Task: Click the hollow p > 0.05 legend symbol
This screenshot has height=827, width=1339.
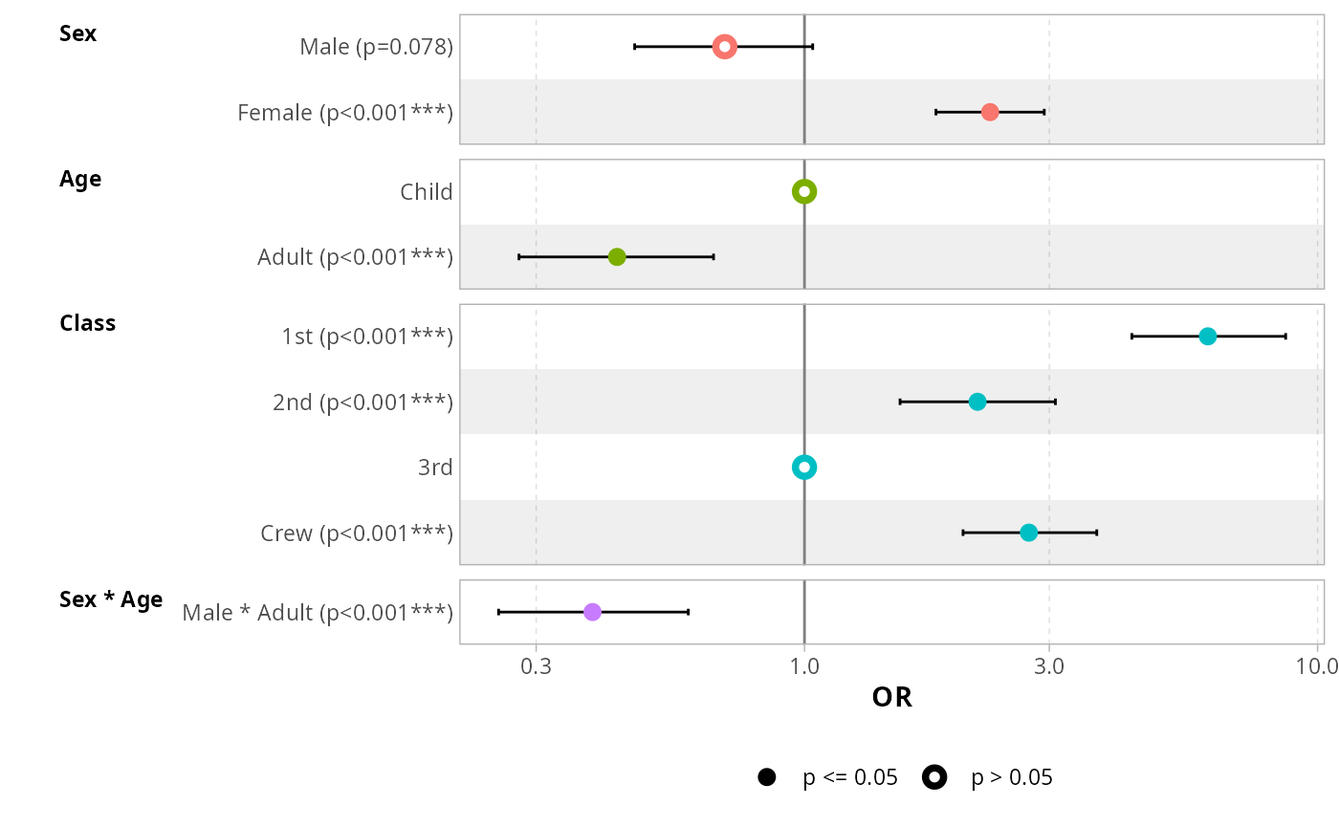Action: click(934, 777)
